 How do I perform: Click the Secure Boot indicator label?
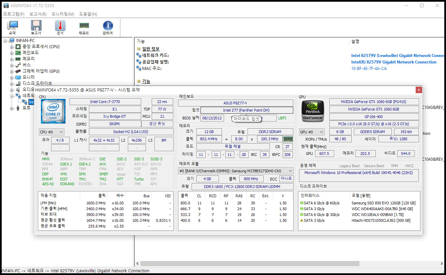(374, 166)
